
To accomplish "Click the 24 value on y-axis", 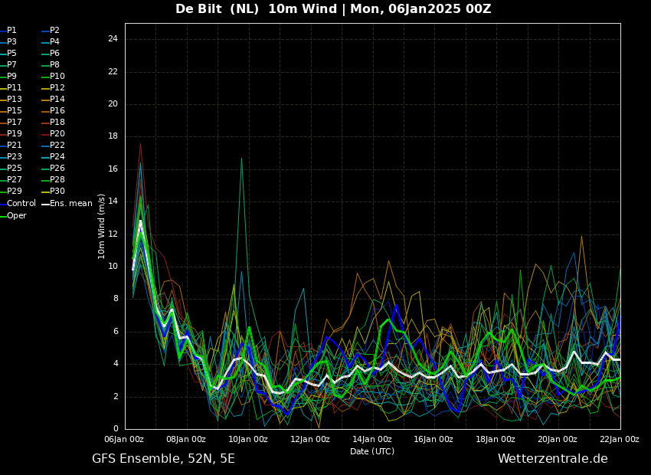I will click(x=113, y=39).
